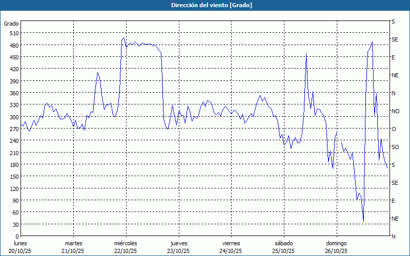This screenshot has height=256, width=410.
Task: Click the domingo day label
Action: (336, 243)
